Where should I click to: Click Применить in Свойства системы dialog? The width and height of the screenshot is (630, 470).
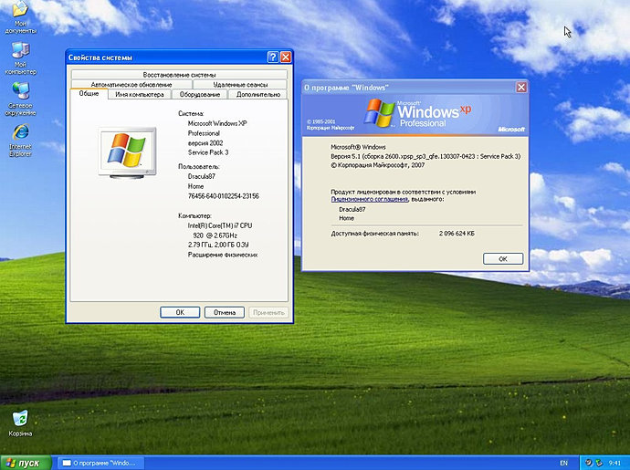click(x=268, y=312)
